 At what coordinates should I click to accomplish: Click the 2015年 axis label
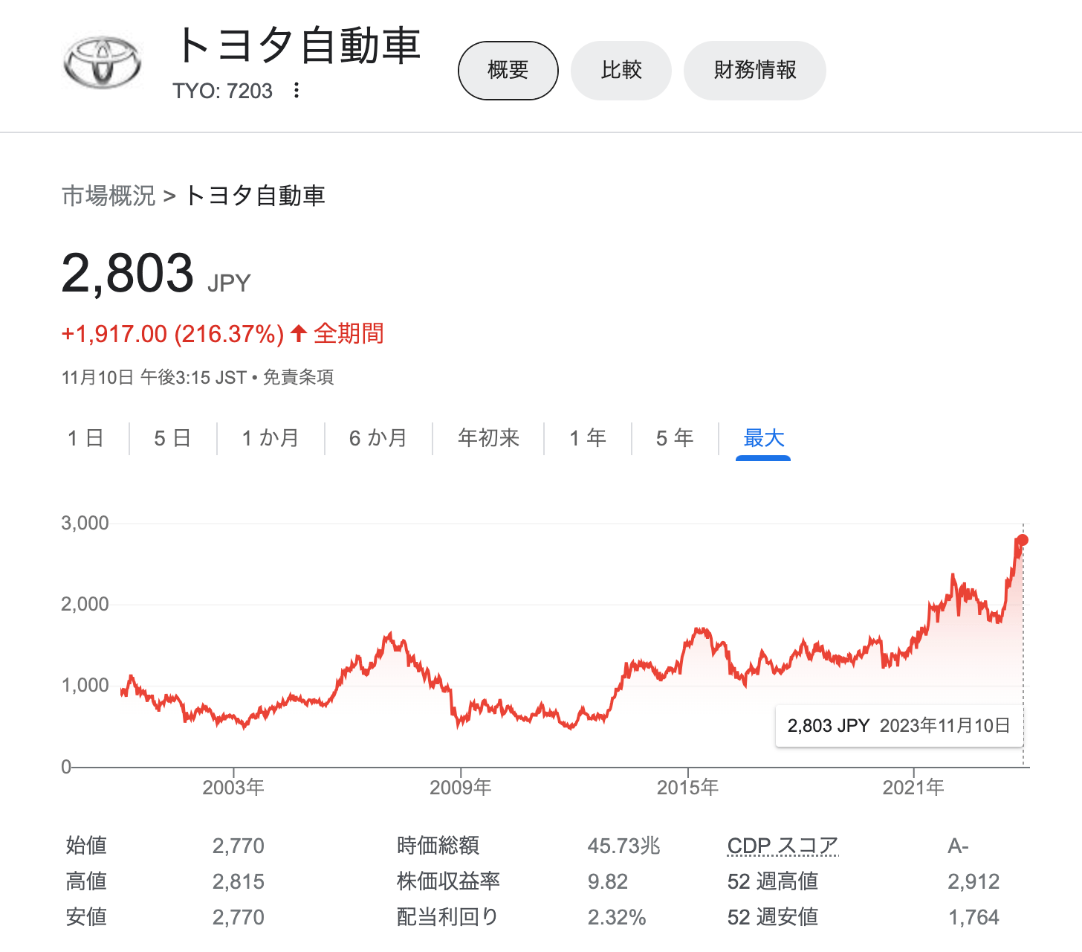click(x=687, y=787)
